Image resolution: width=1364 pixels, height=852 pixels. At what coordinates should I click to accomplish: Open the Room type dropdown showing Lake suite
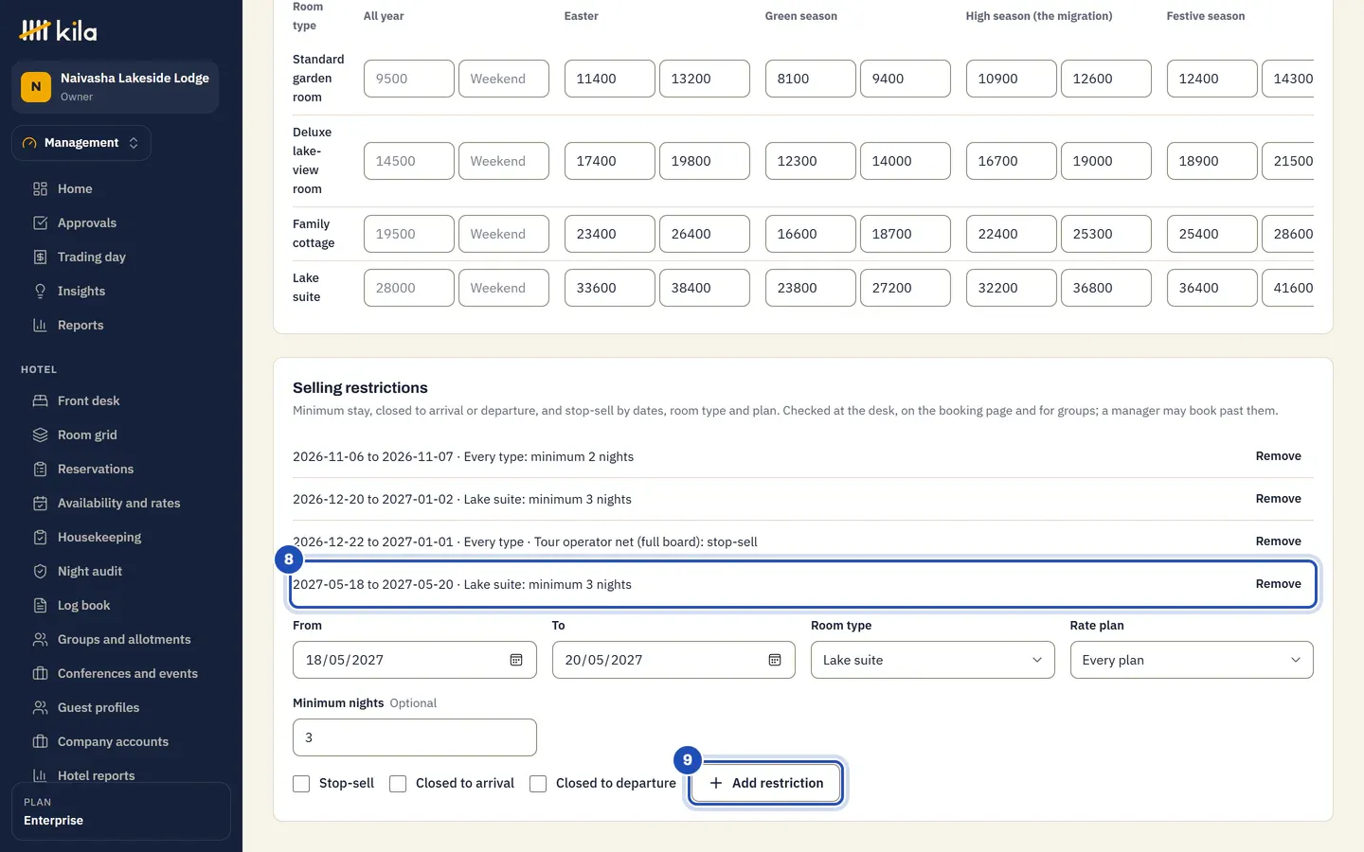click(x=932, y=660)
